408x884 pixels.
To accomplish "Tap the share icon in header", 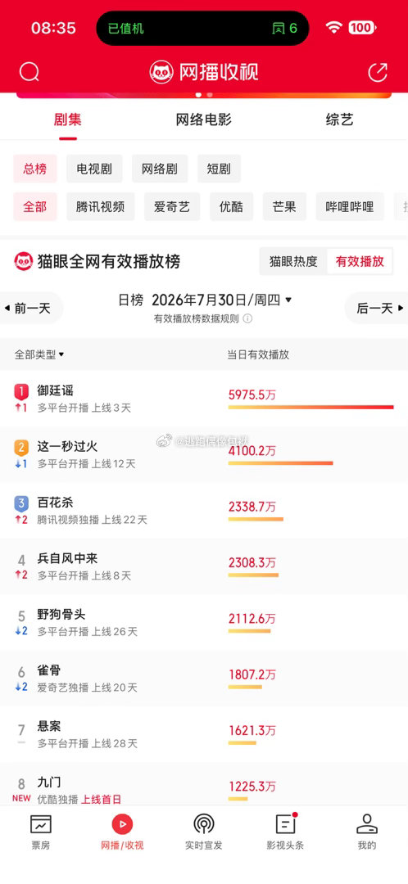I will pyautogui.click(x=378, y=72).
